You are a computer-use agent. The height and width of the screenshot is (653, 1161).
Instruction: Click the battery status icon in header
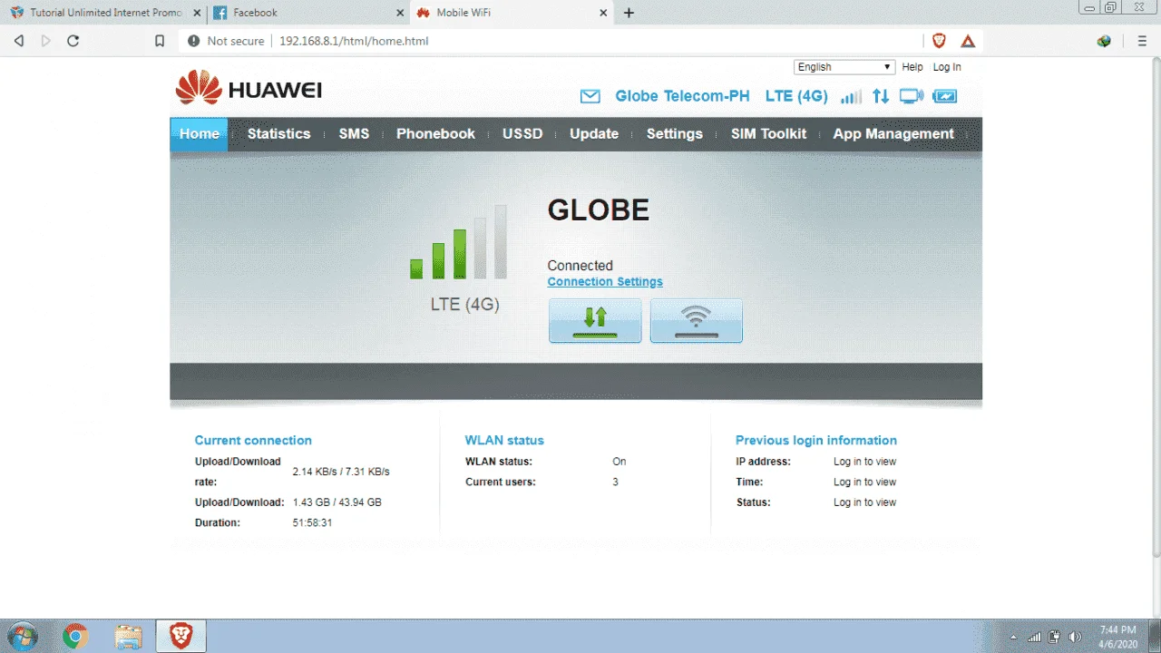(x=945, y=96)
